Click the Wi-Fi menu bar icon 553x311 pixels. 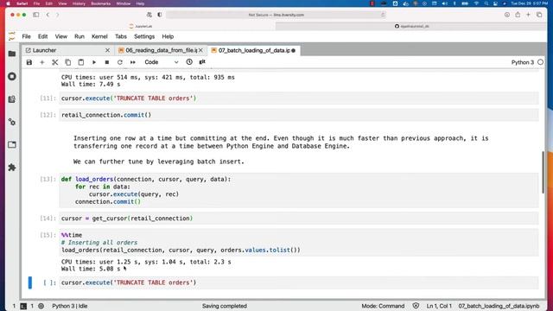click(x=477, y=3)
